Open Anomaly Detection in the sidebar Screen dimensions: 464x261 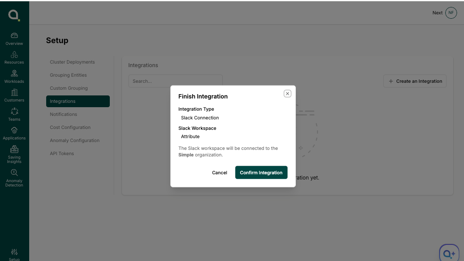[x=14, y=178]
